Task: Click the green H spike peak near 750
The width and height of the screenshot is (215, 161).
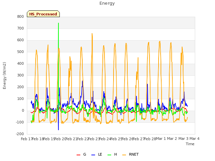Action: 58,23
